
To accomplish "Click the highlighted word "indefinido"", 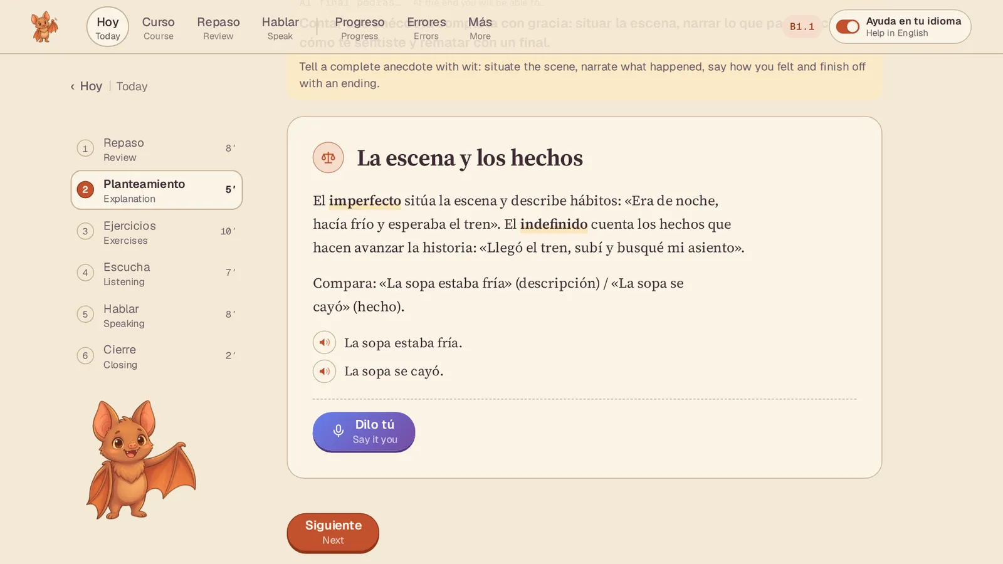I will click(x=554, y=224).
